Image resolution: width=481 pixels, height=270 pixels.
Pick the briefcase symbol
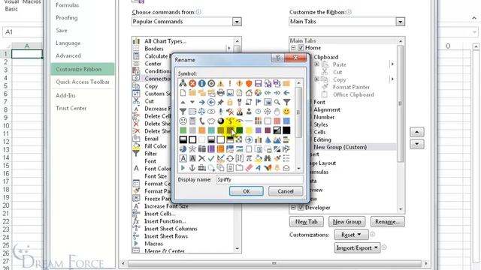pyautogui.click(x=202, y=168)
